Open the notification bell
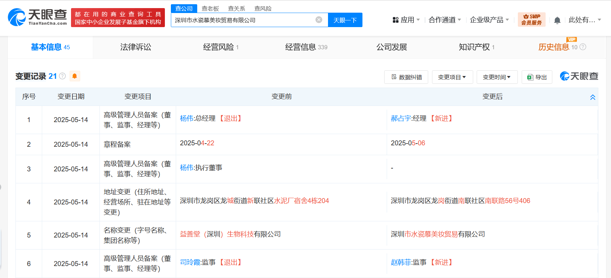 tap(557, 20)
